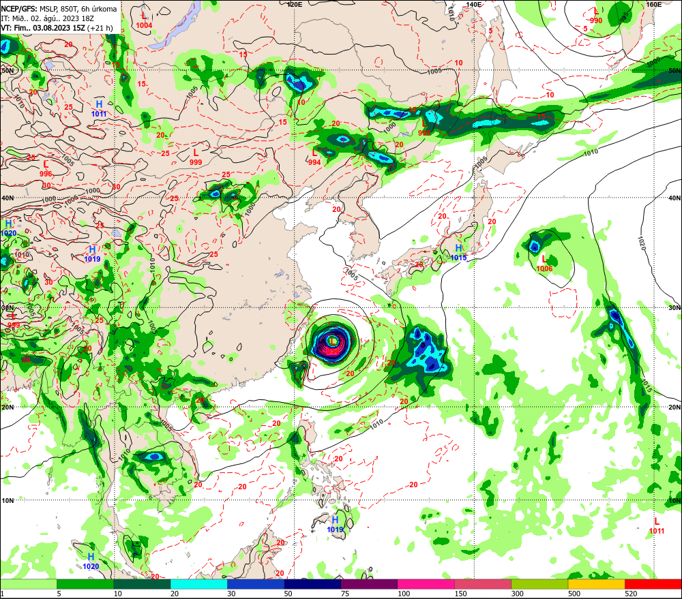Click the magenta 100–150 mm legend swatch
Image resolution: width=682 pixels, height=599 pixels.
426,584
